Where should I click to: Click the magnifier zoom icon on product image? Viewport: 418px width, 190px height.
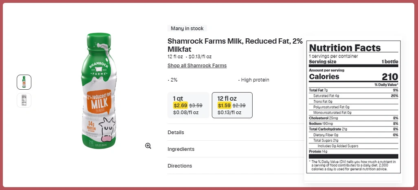(x=148, y=146)
